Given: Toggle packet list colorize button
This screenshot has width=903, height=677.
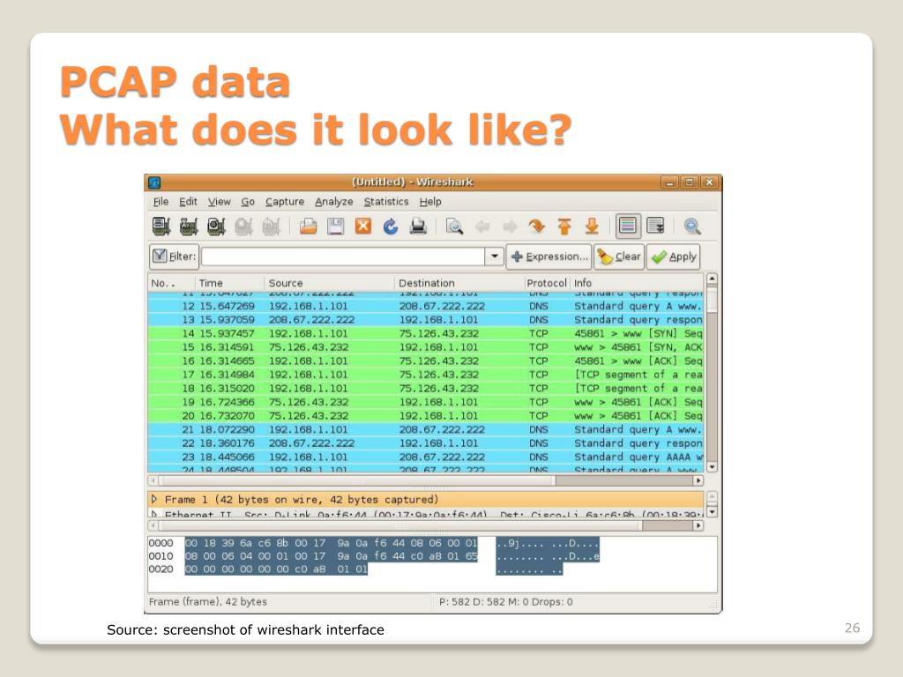Looking at the screenshot, I should [x=628, y=226].
